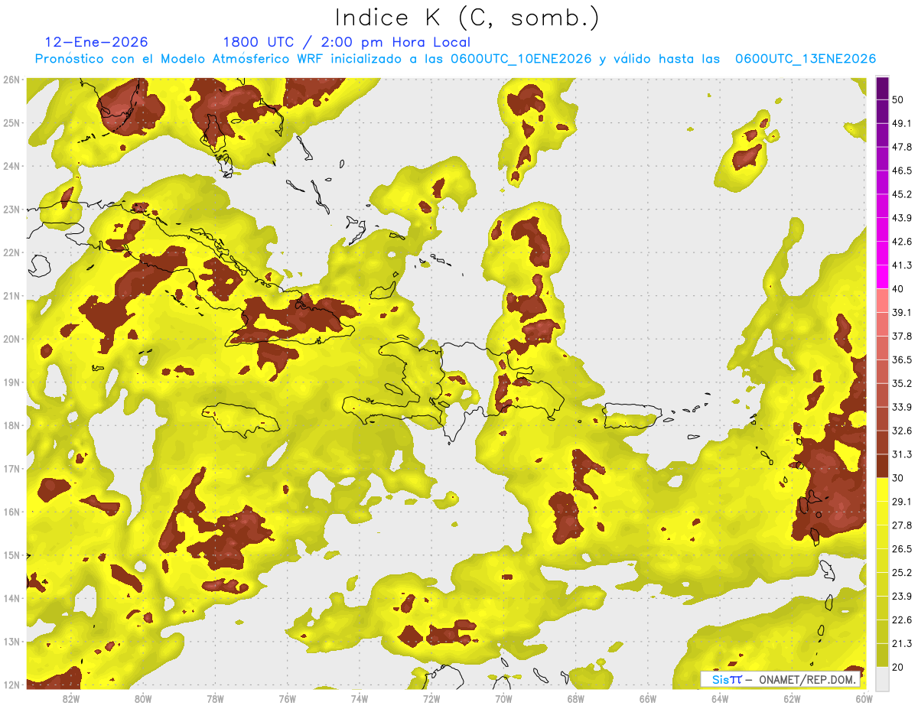The height and width of the screenshot is (709, 918).
Task: Click the '25N' latitude label
Action: coord(11,122)
